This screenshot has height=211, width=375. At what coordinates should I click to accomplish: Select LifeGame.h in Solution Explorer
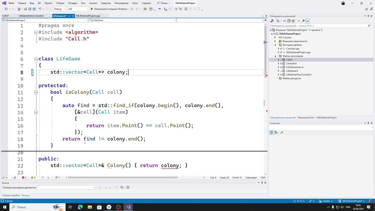[x=292, y=71]
